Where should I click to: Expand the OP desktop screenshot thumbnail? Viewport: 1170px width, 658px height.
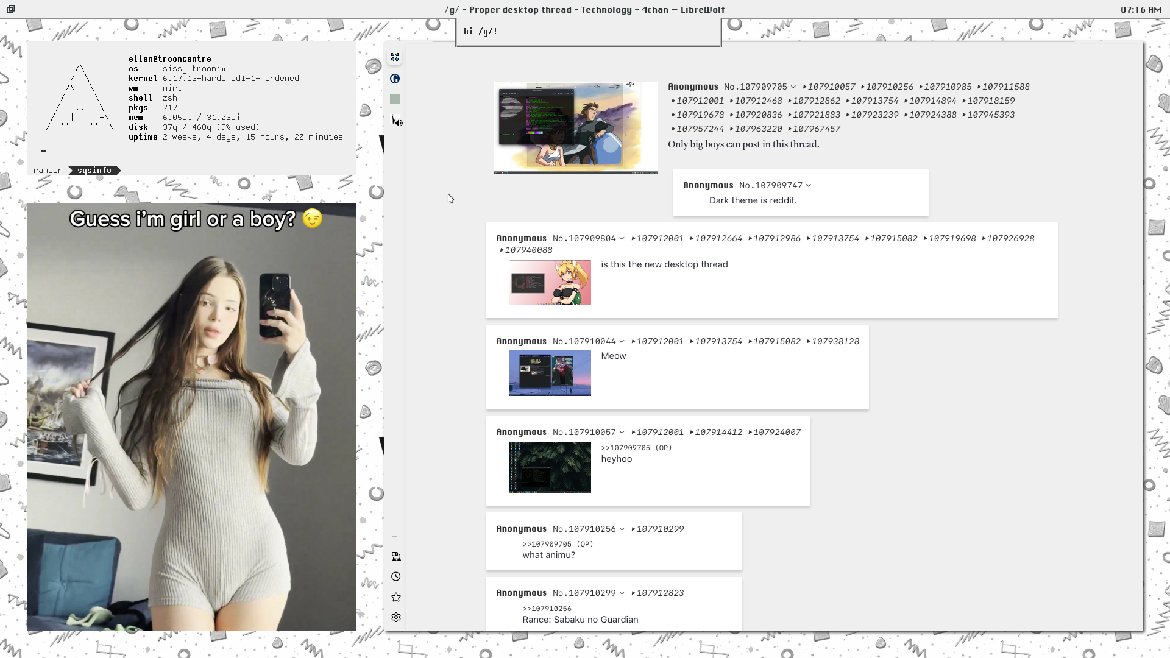point(576,128)
